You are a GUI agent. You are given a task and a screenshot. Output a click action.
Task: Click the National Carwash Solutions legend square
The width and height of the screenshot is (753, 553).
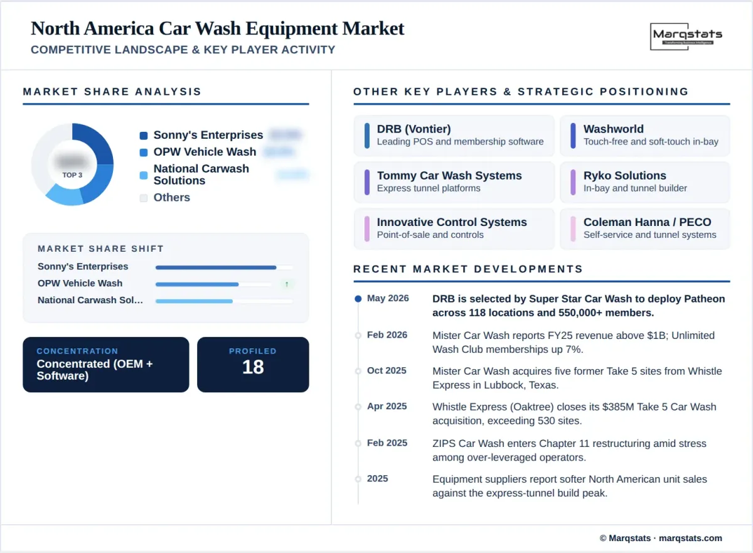[x=144, y=175]
